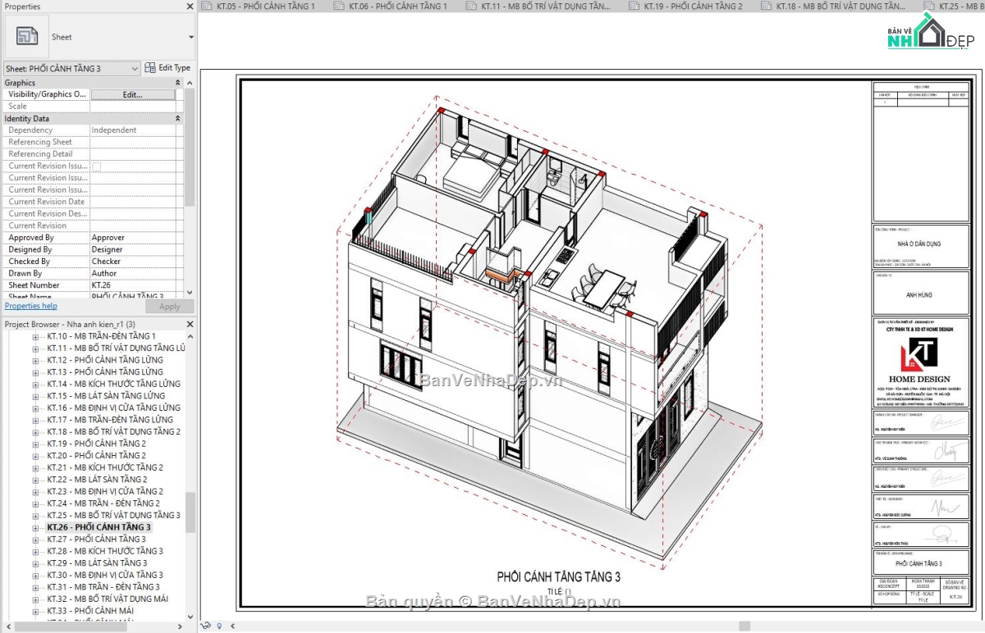Expand the KT.22 sheet node
Viewport: 985px width, 633px height.
click(x=35, y=480)
